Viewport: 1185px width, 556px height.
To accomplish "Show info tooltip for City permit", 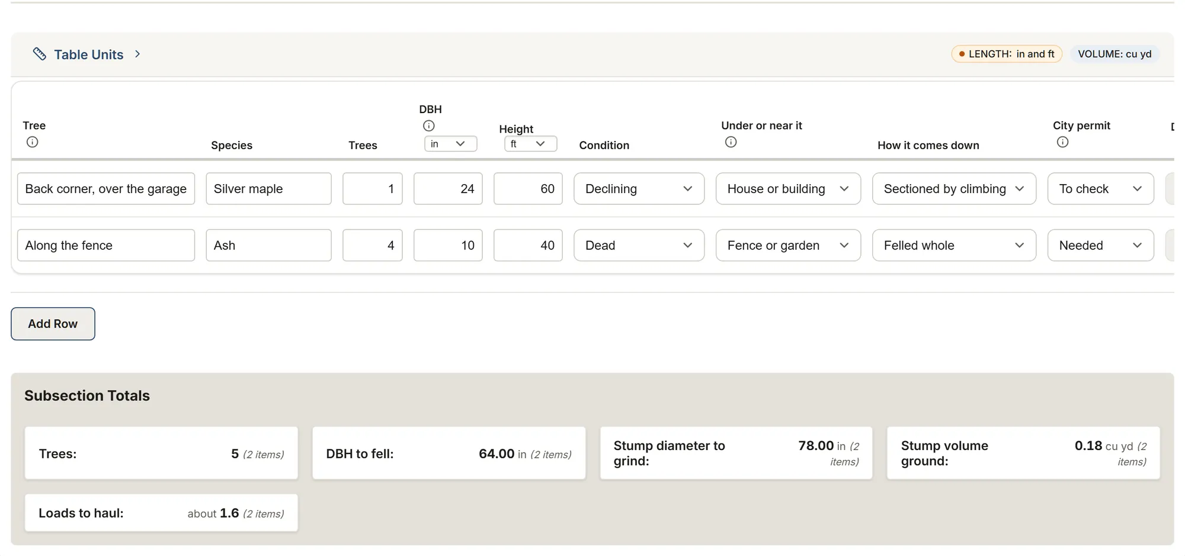I will (x=1063, y=142).
